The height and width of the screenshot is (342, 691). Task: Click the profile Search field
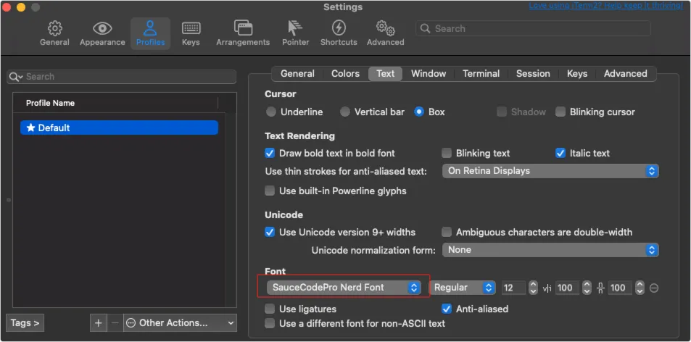point(121,77)
